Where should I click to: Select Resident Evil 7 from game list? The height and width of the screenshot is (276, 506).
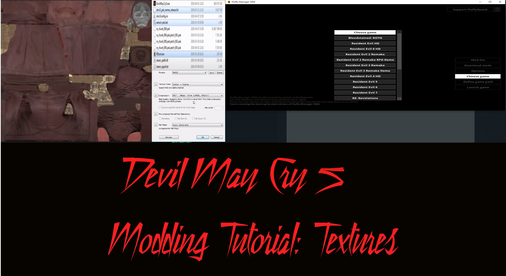[365, 93]
